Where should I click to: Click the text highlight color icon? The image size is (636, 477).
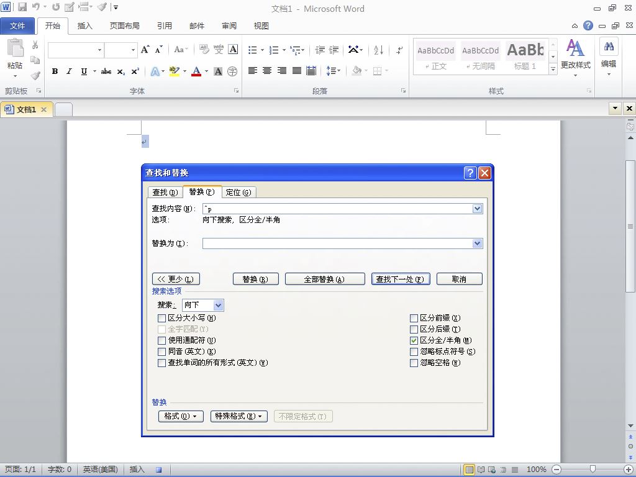(174, 71)
